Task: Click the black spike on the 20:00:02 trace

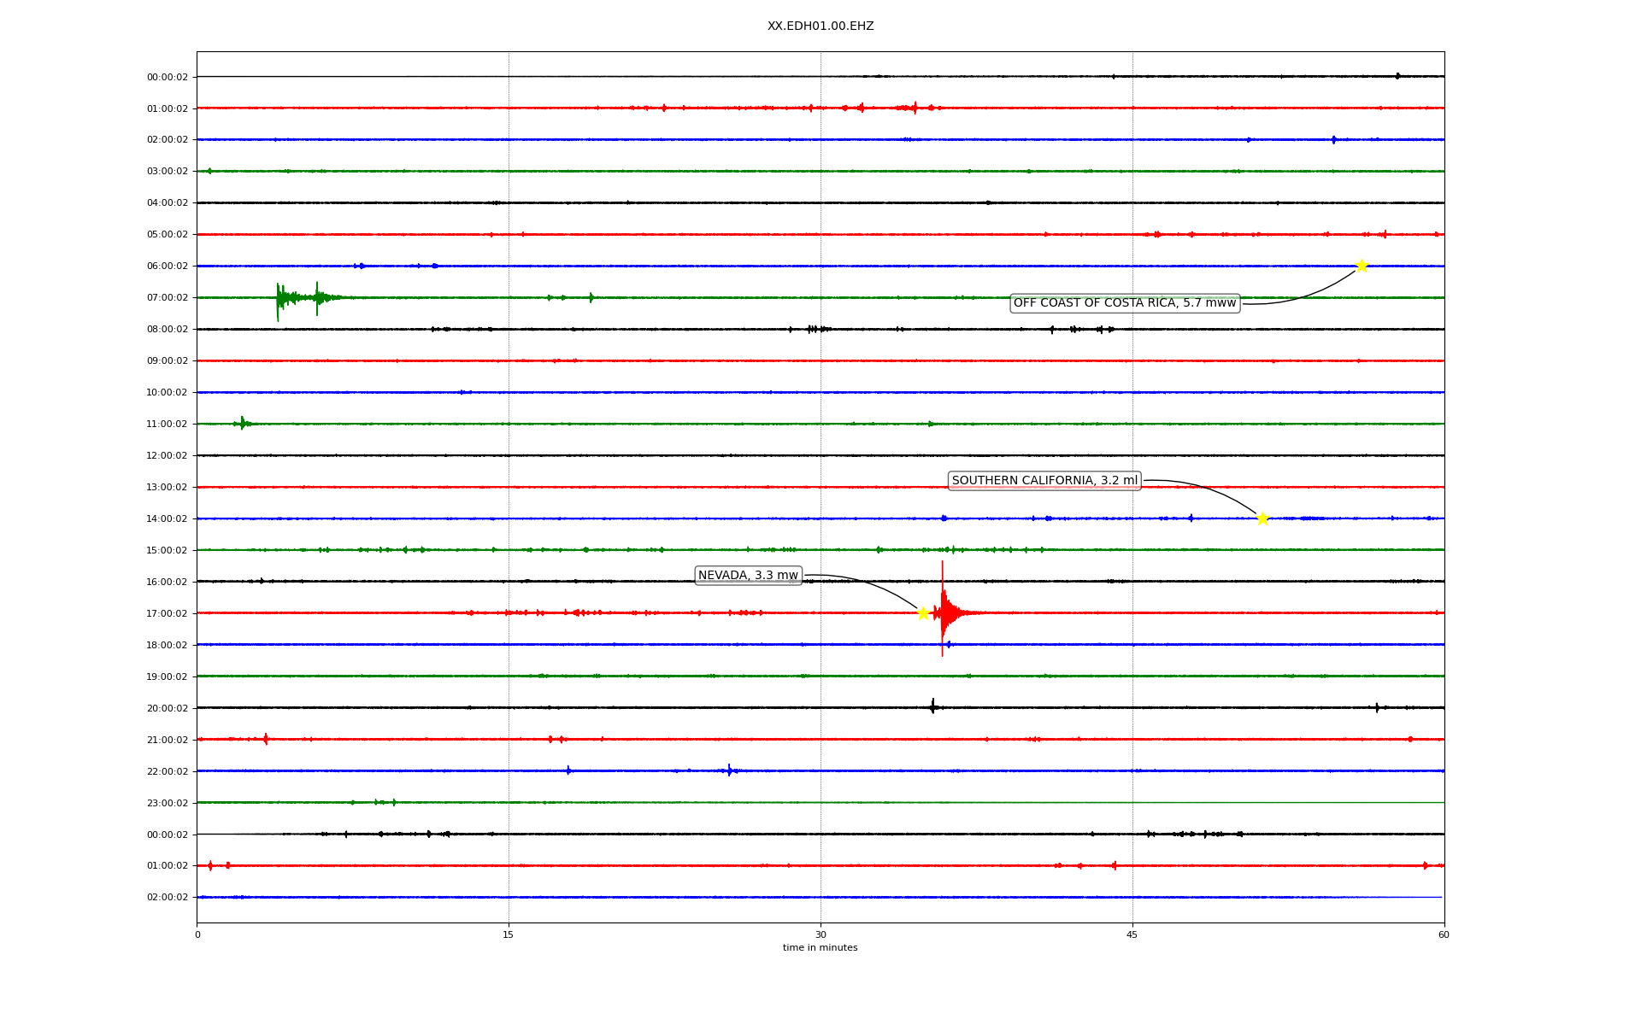Action: point(932,706)
